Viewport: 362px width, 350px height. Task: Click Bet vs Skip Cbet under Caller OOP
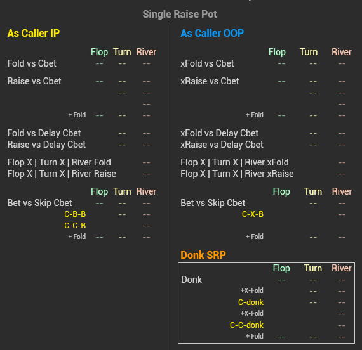(213, 203)
